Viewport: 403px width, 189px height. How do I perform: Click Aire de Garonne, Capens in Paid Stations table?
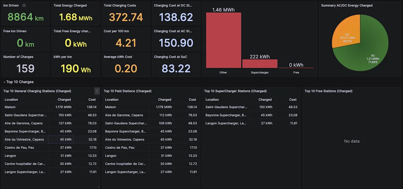(x=124, y=115)
